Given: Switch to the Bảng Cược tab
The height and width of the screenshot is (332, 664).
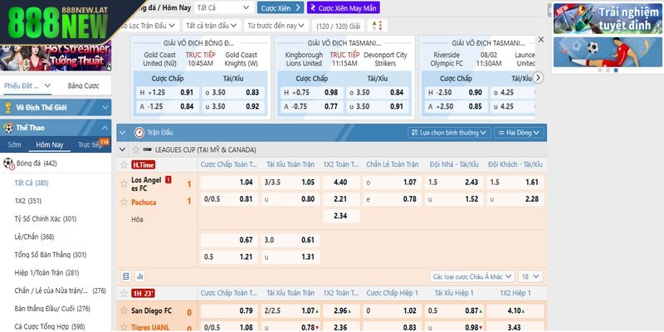Looking at the screenshot, I should (x=84, y=85).
